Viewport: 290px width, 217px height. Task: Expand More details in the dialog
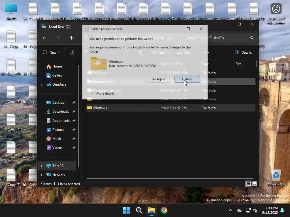pos(103,93)
